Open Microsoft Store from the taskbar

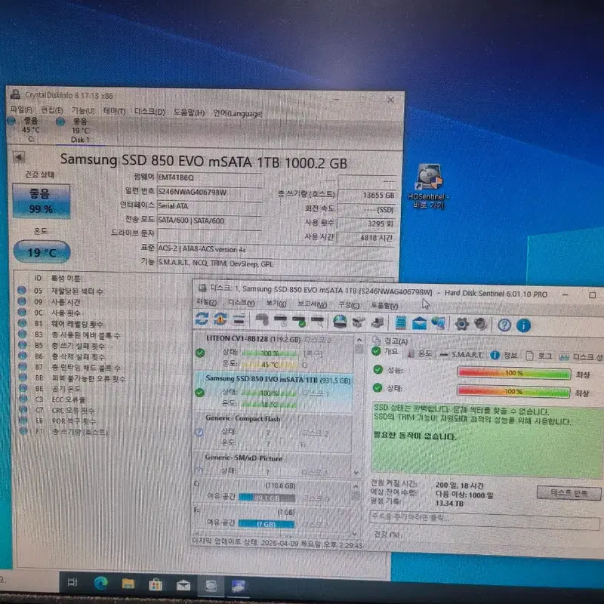(x=156, y=584)
